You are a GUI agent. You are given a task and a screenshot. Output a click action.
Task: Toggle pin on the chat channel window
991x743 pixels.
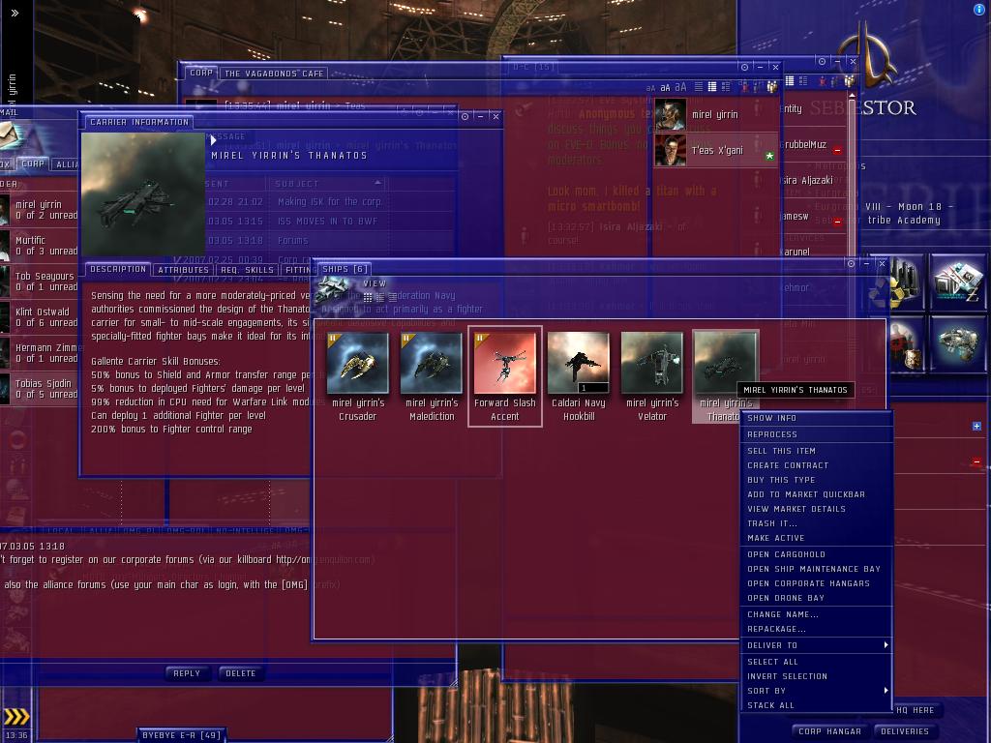(x=744, y=67)
